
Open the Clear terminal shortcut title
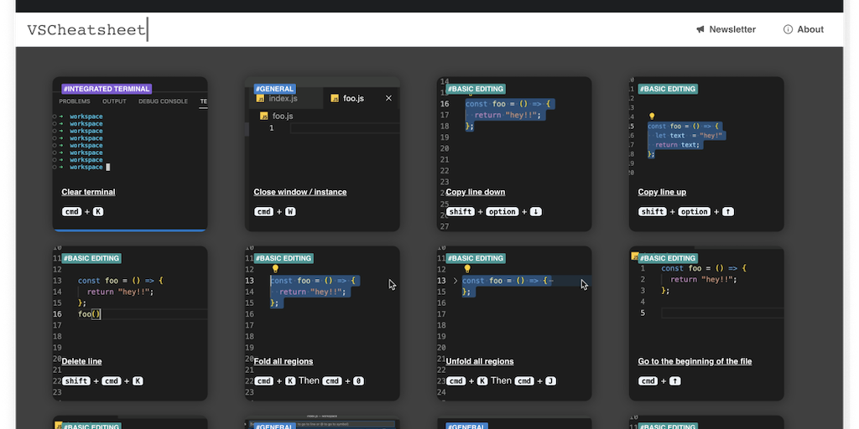tap(88, 192)
